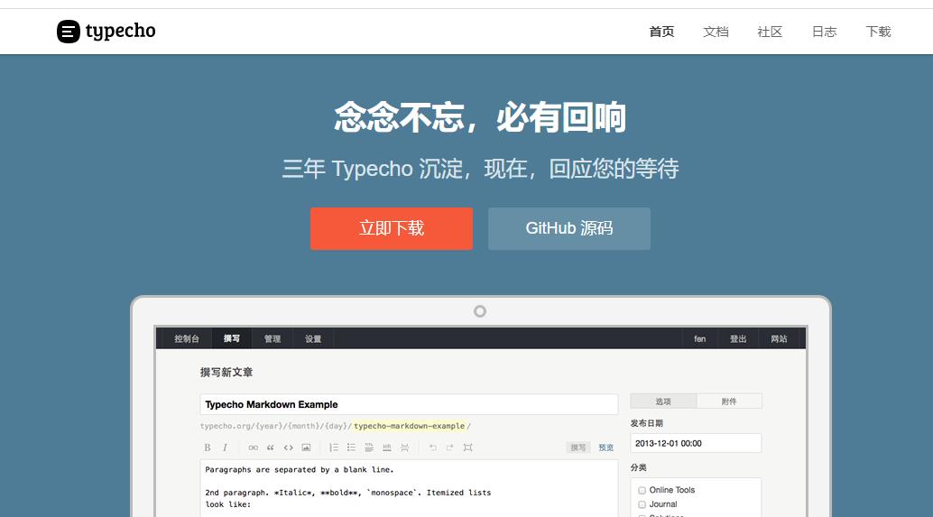Click the orange 立即下载 button
Viewport: 933px width, 517px height.
pyautogui.click(x=392, y=228)
